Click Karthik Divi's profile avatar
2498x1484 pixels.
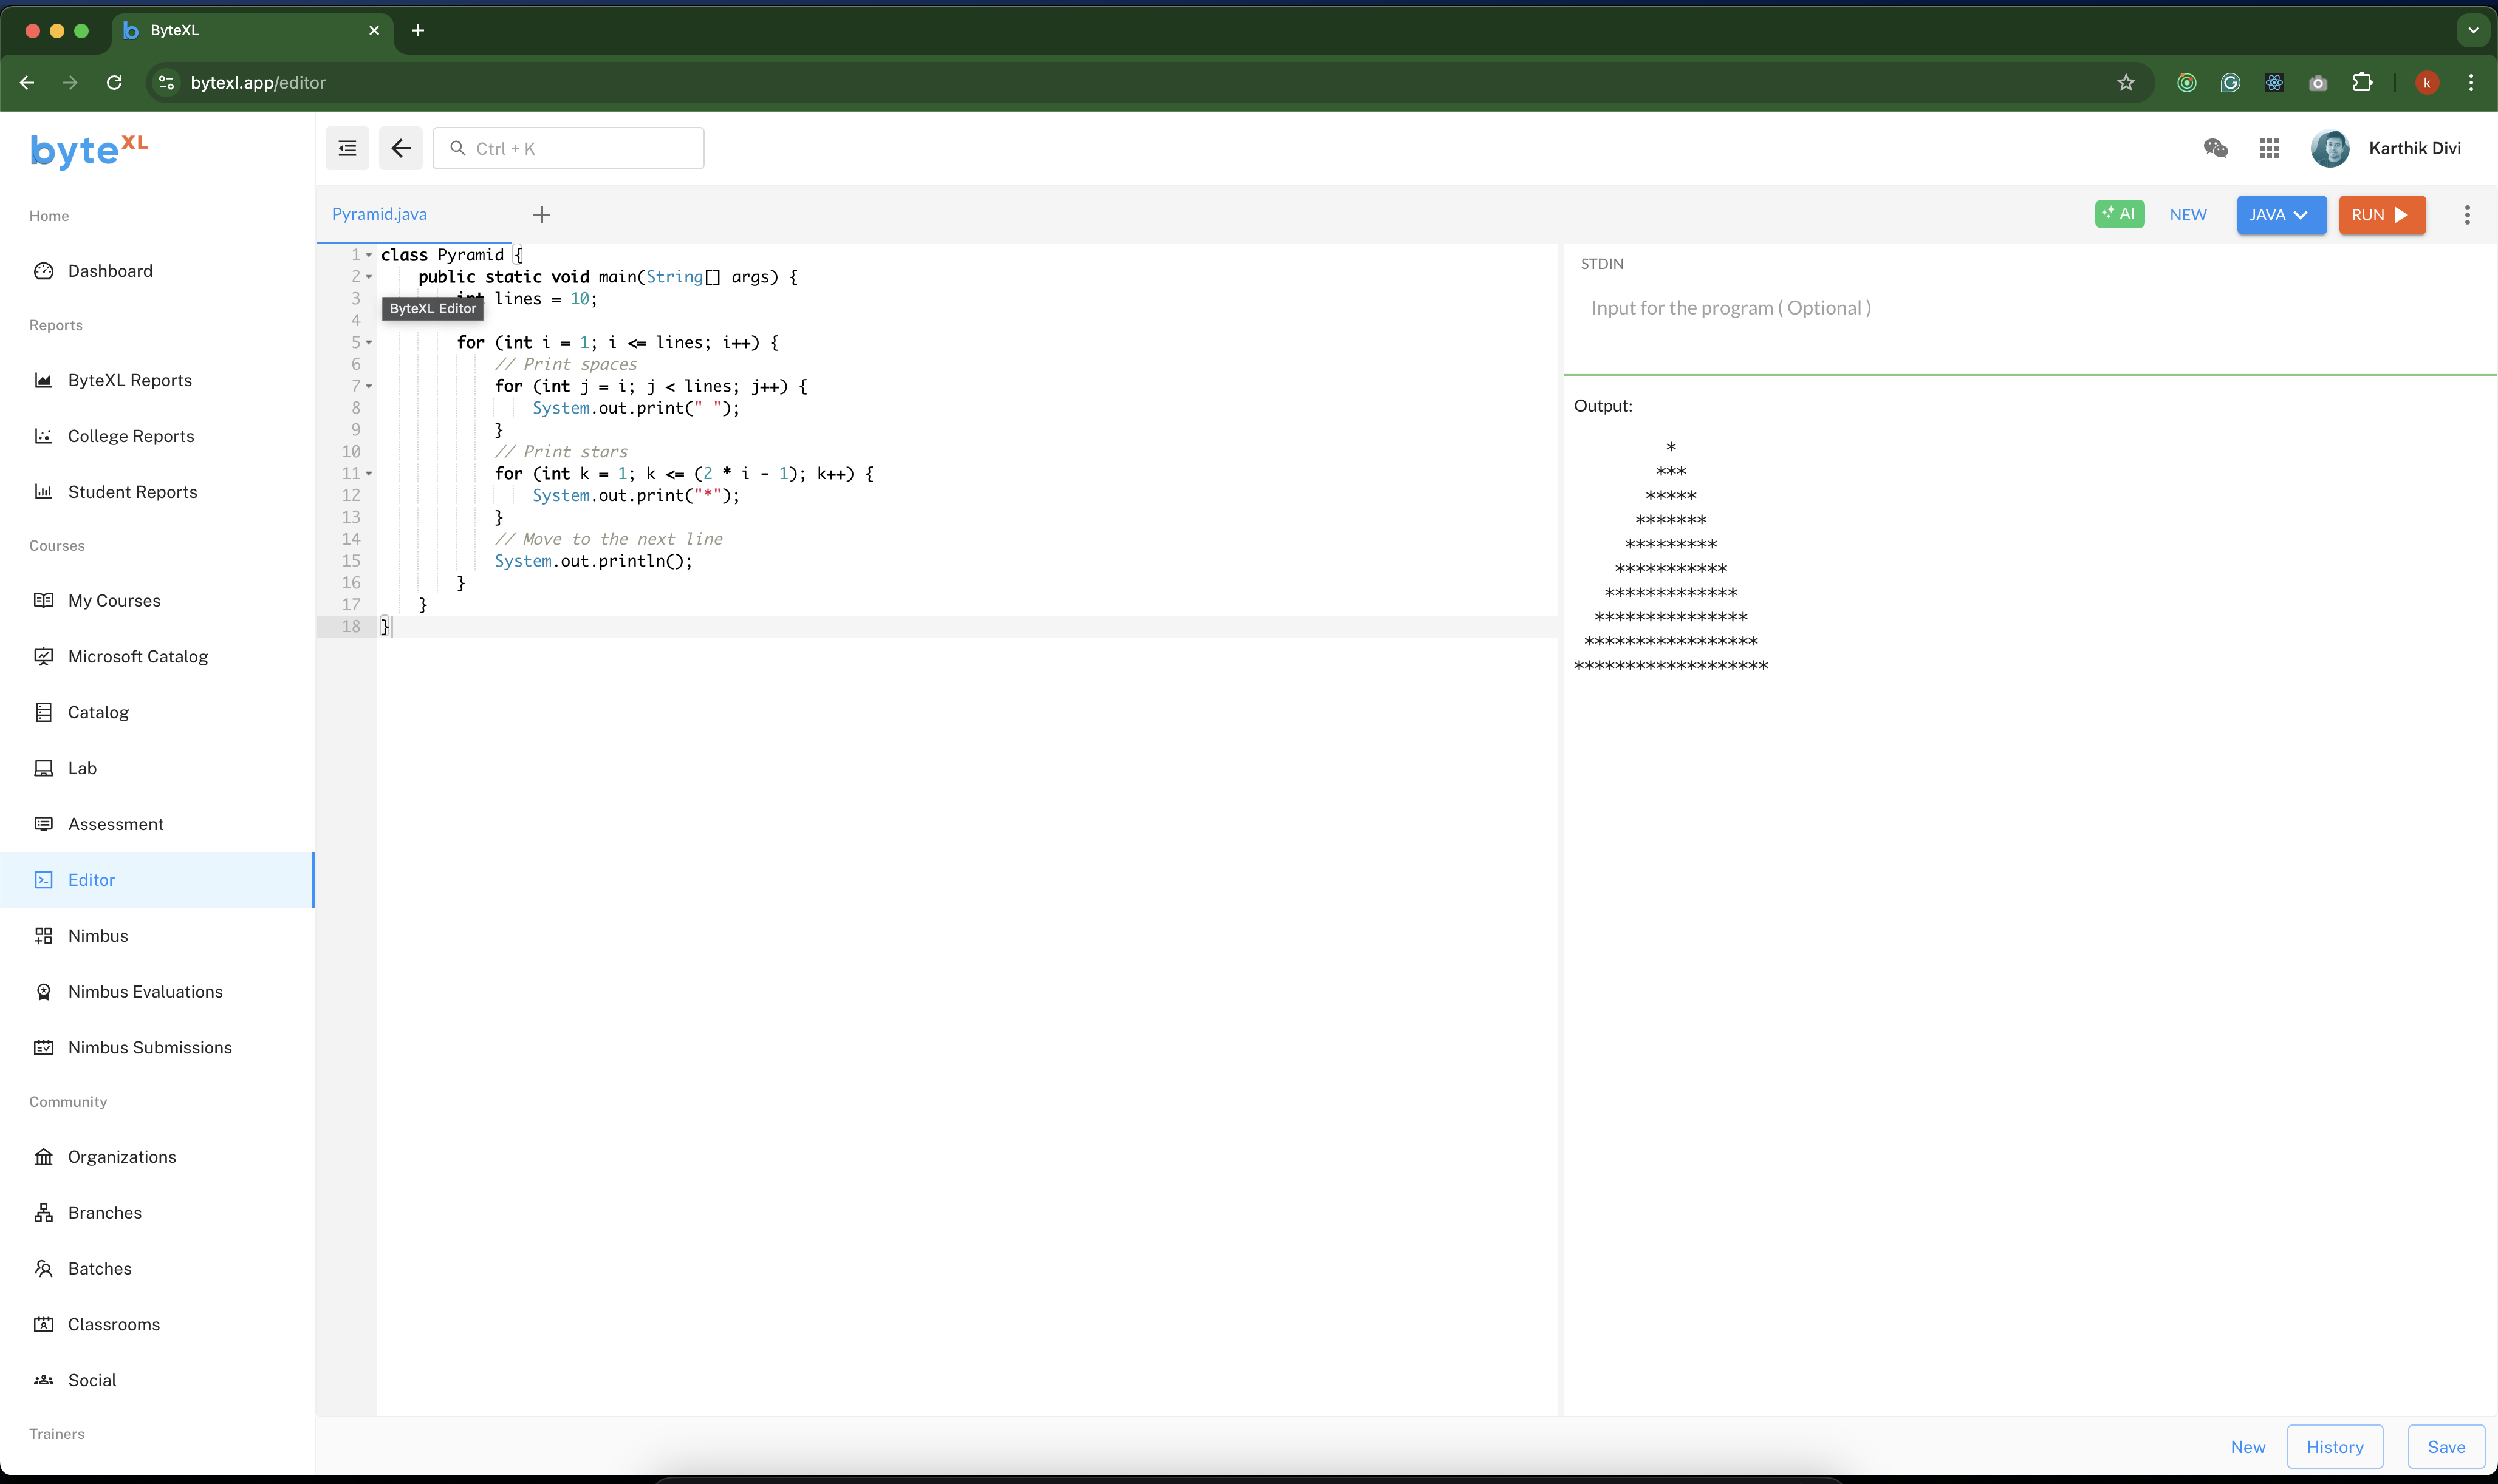coord(2330,147)
